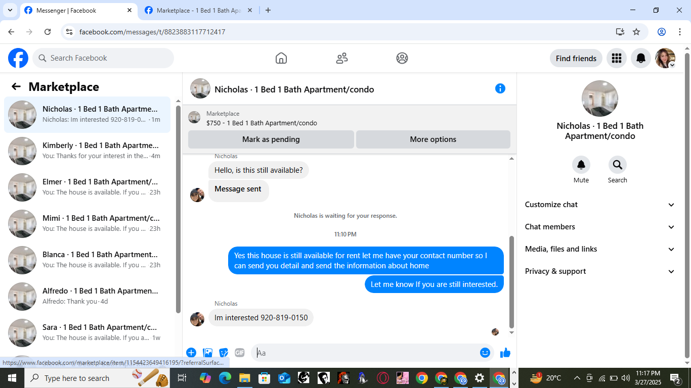Open the Blanca conversation

coord(88,260)
